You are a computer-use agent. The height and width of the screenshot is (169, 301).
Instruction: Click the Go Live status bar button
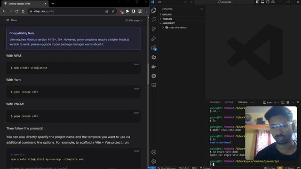269,168
